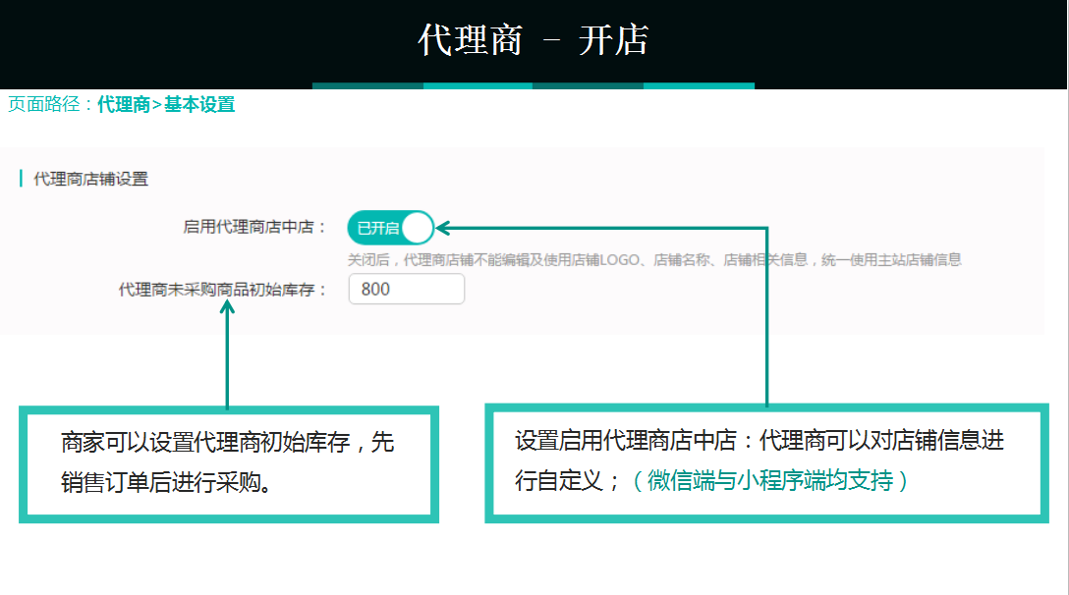Click the initial stock field showing 800
Image resolution: width=1069 pixels, height=595 pixels.
pyautogui.click(x=406, y=290)
